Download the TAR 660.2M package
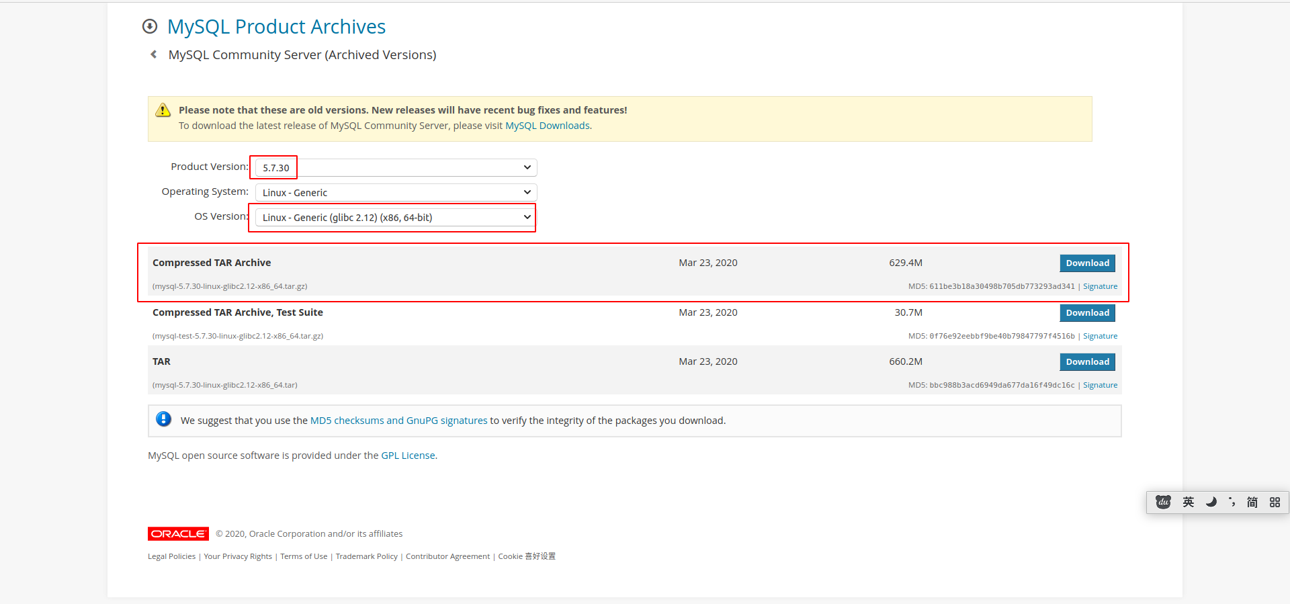 [1087, 361]
